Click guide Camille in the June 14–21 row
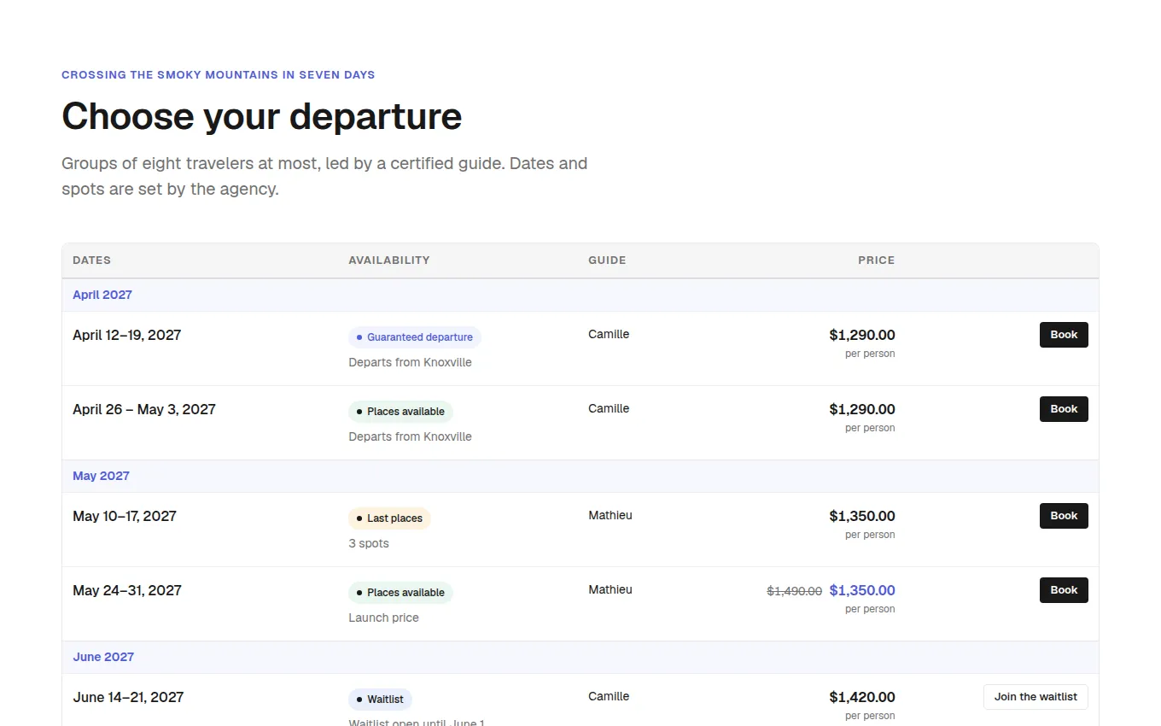Image resolution: width=1161 pixels, height=726 pixels. pos(609,696)
